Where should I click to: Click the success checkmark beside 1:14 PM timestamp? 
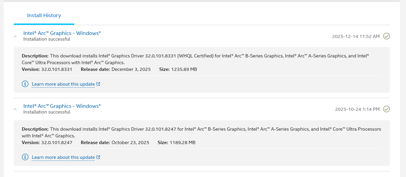click(x=386, y=109)
